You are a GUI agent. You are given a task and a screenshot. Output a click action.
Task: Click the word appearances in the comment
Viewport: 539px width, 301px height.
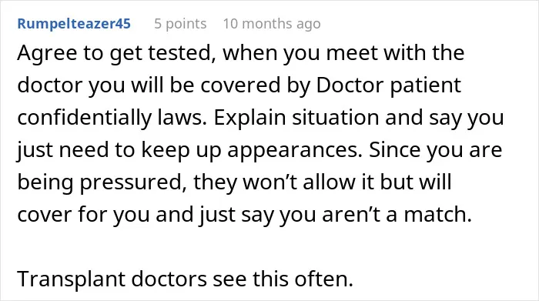[295, 150]
